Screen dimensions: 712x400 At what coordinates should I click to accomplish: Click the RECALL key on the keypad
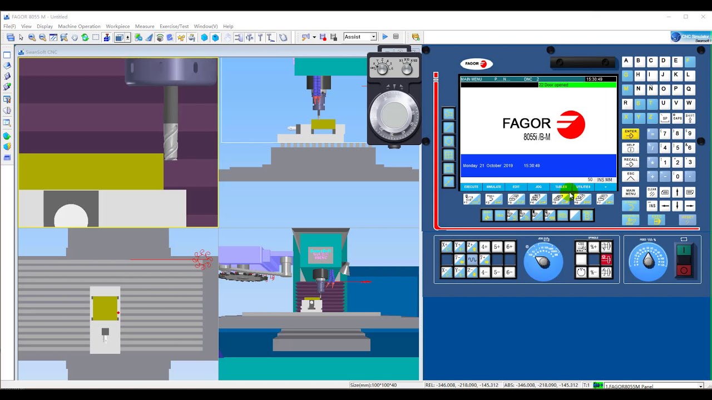click(630, 163)
